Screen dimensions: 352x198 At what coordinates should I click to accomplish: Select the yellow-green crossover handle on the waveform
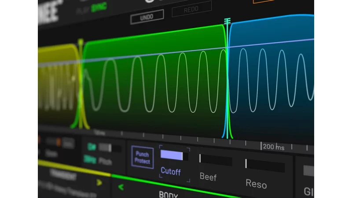(x=81, y=43)
